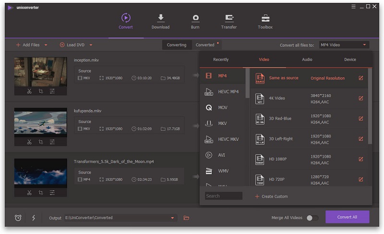Show the Converting list tab

(x=177, y=45)
